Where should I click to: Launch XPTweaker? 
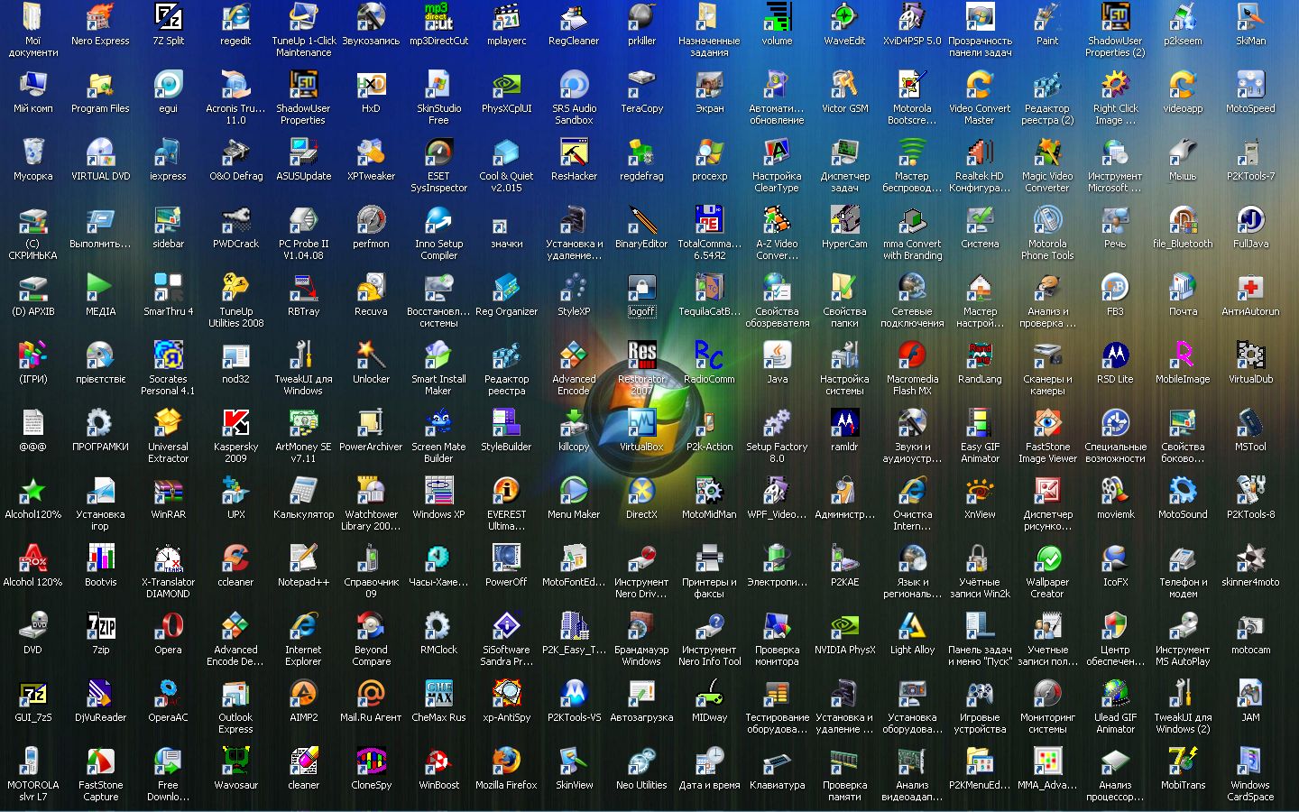point(371,152)
